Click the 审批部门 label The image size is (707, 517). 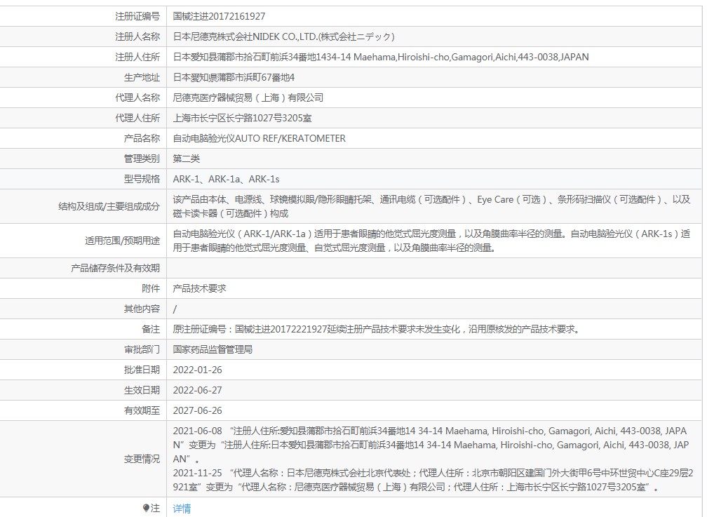pos(142,349)
